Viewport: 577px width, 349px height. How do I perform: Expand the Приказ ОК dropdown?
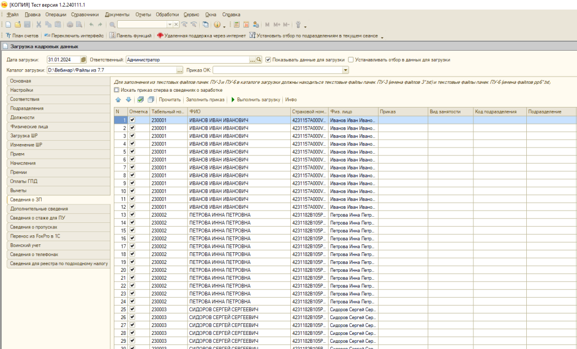click(x=345, y=70)
